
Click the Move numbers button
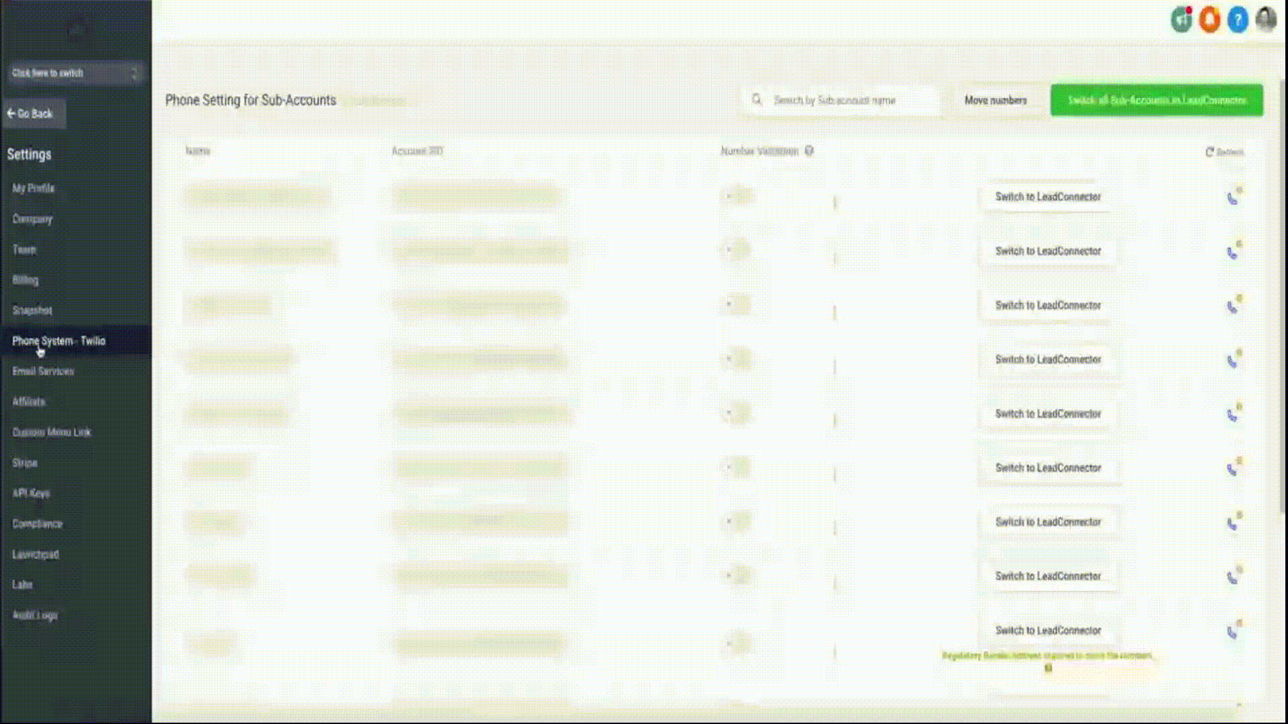[x=996, y=100]
